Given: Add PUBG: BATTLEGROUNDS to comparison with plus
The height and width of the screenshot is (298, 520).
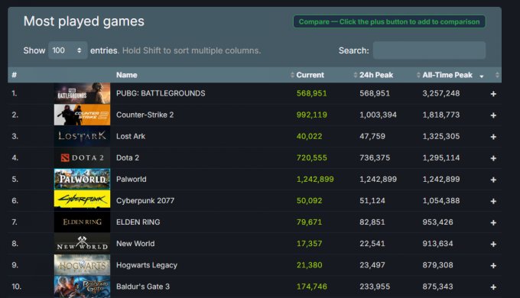Looking at the screenshot, I should [493, 94].
